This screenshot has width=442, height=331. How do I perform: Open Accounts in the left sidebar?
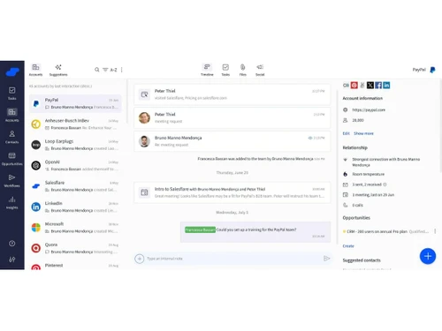point(12,115)
